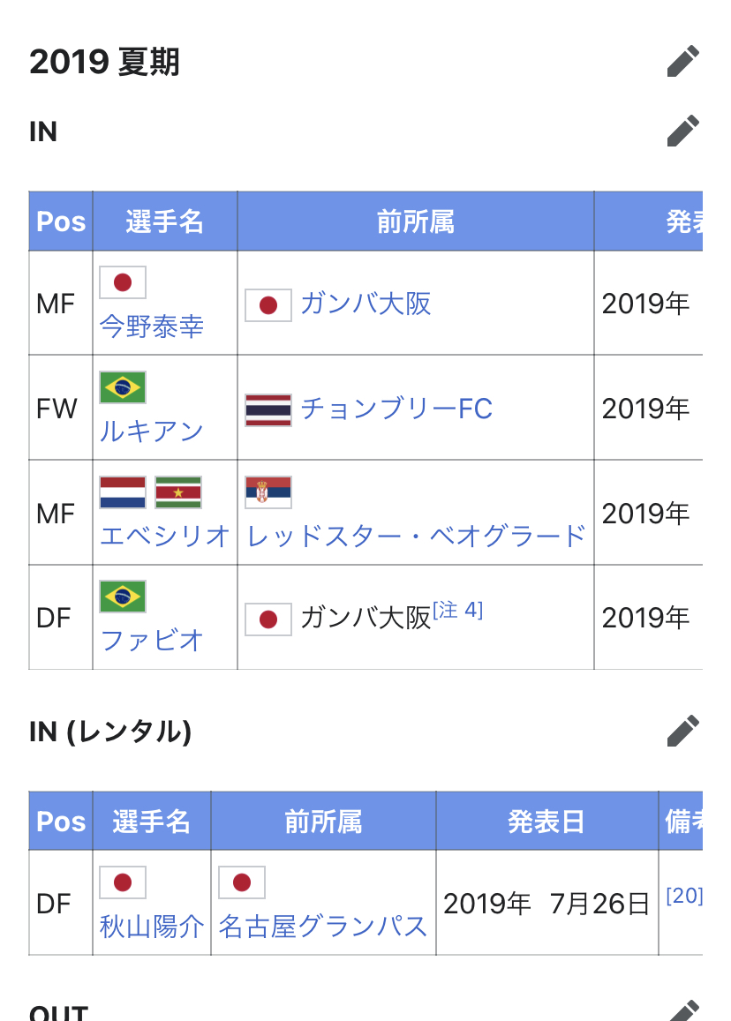Follow the ガンバ大阪 link in 今野泰幸 row
Image resolution: width=731 pixels, height=1021 pixels.
(x=365, y=304)
